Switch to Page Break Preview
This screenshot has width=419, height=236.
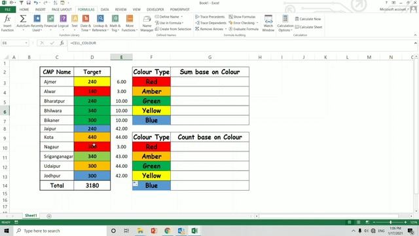click(367, 222)
